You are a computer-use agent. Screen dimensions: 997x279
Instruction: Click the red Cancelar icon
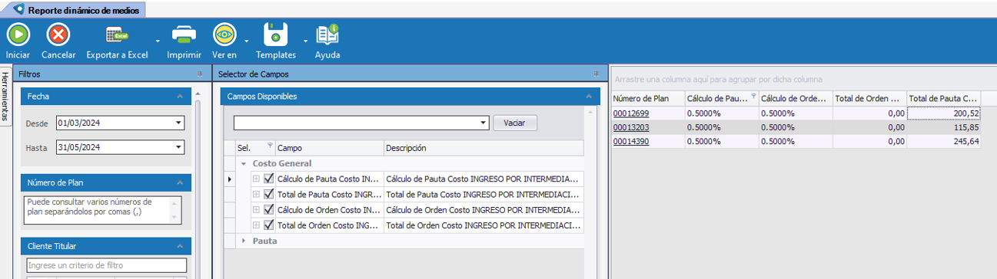click(58, 34)
